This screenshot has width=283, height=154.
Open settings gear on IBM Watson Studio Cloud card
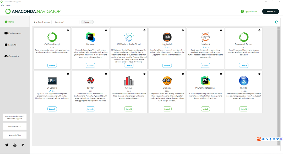pyautogui.click(x=144, y=30)
